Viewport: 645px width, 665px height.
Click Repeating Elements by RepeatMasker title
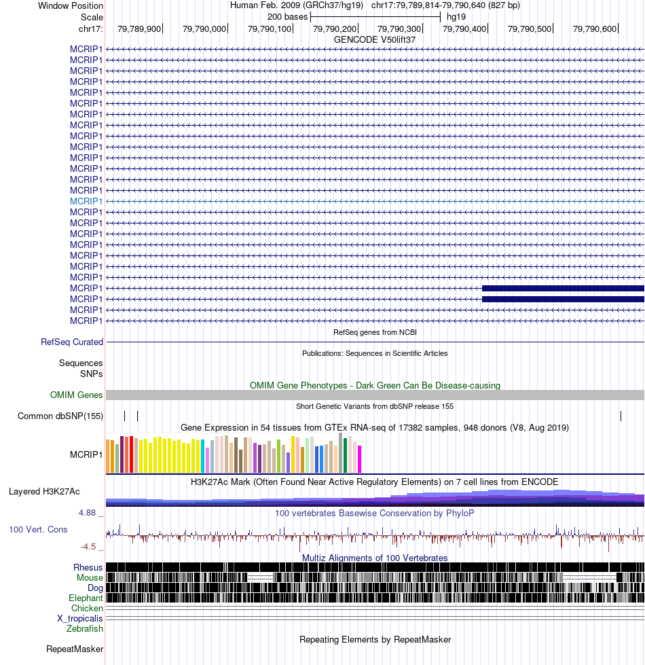(375, 640)
